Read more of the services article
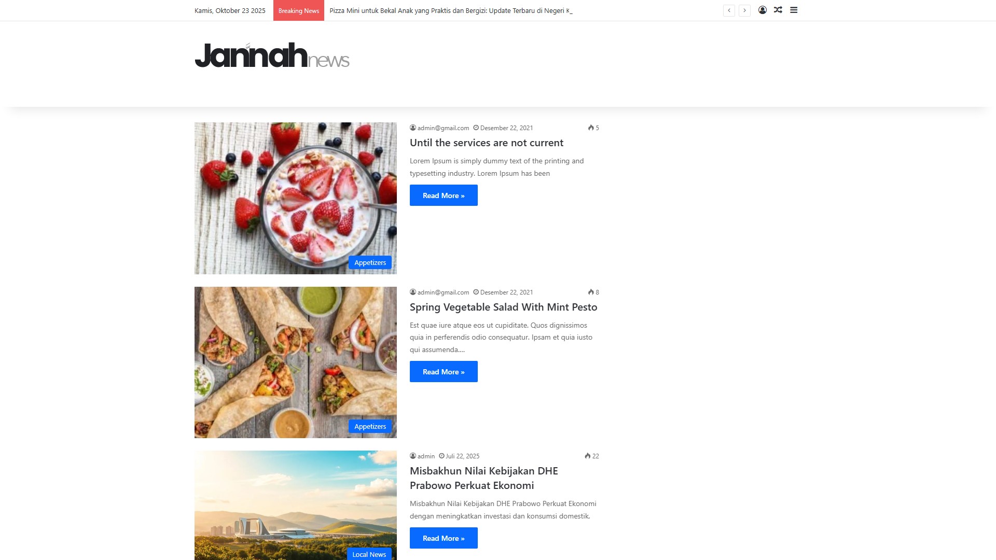Viewport: 996px width, 560px height. tap(444, 195)
